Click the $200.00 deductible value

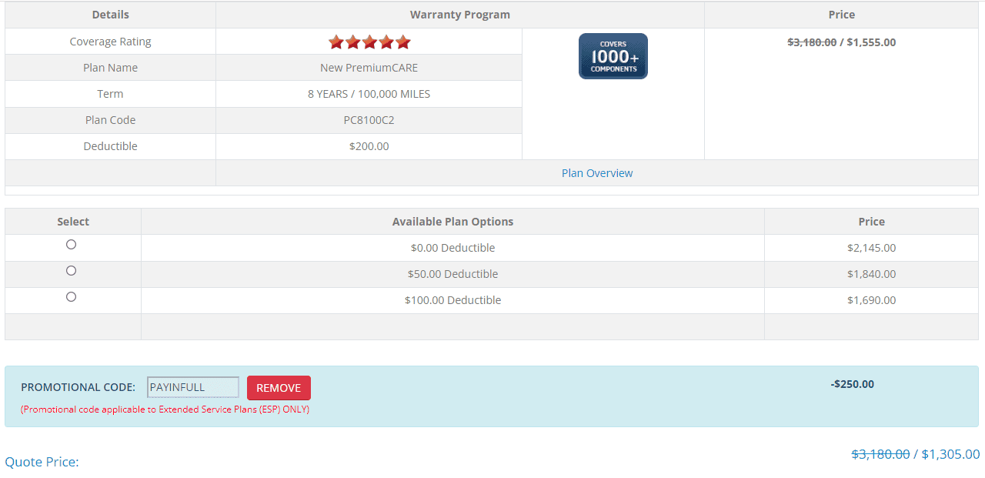(369, 146)
